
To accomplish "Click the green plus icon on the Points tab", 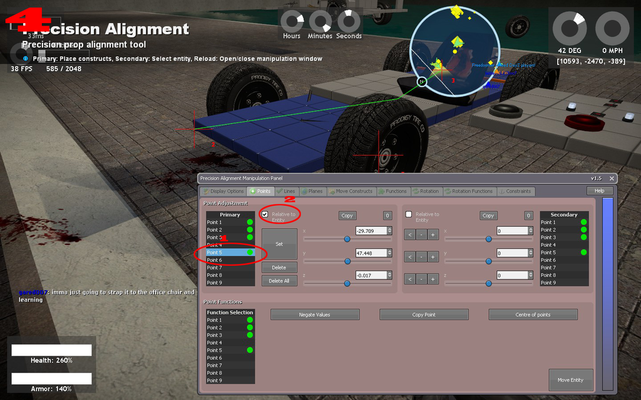I will [x=252, y=191].
